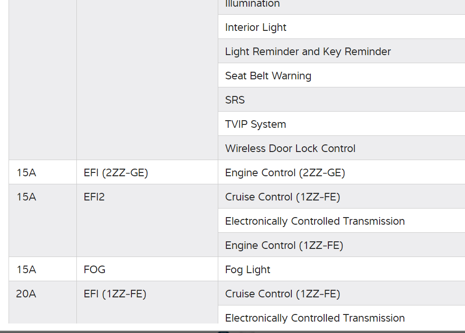Click the Engine Control (2ZZ-GE) cell
Screen dimensions: 465x333
tap(285, 173)
